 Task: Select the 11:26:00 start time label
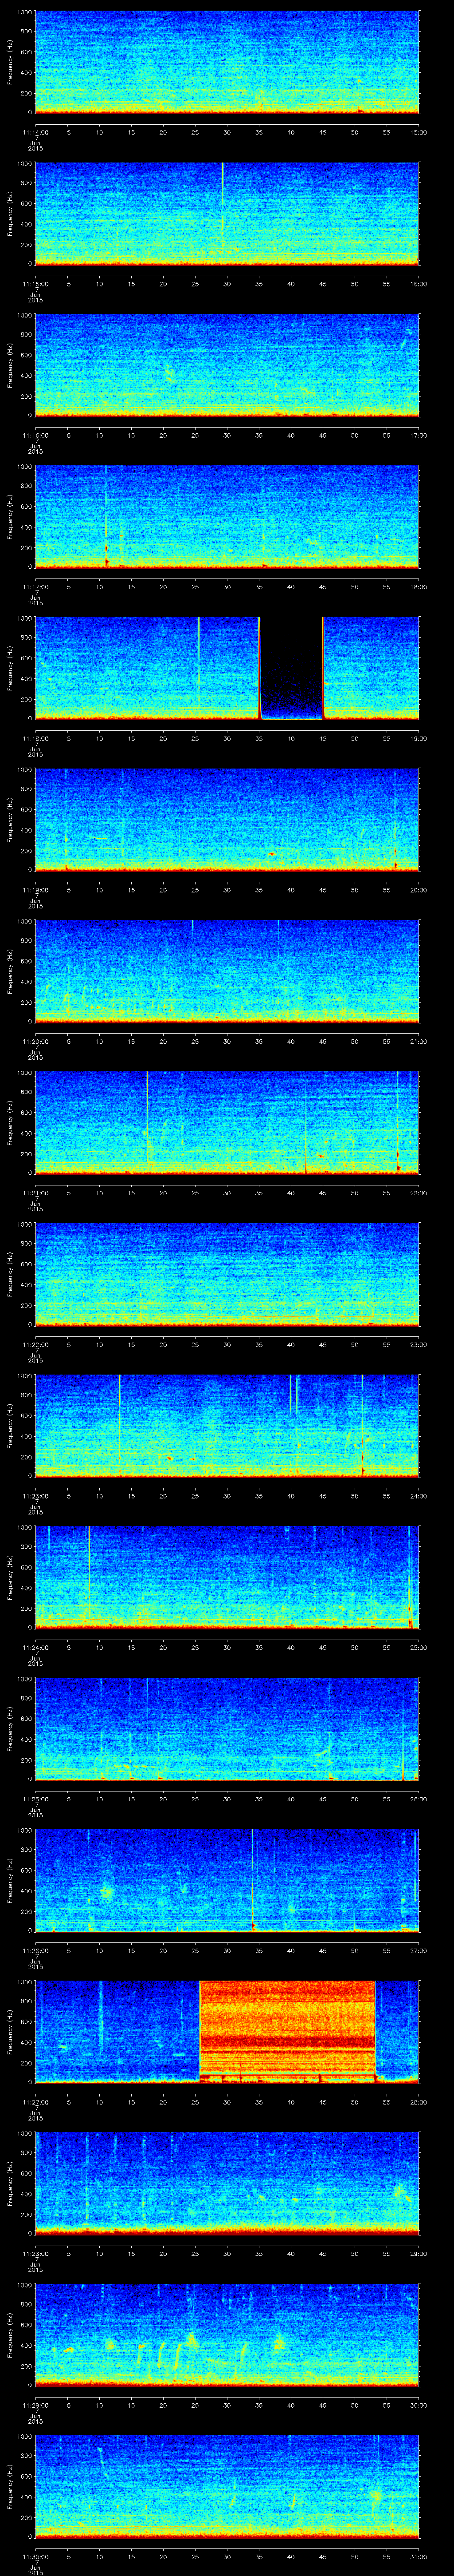coord(35,1951)
